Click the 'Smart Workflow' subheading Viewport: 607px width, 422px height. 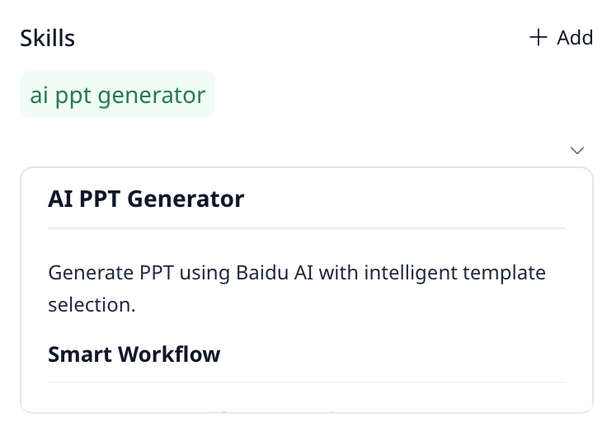click(x=134, y=354)
